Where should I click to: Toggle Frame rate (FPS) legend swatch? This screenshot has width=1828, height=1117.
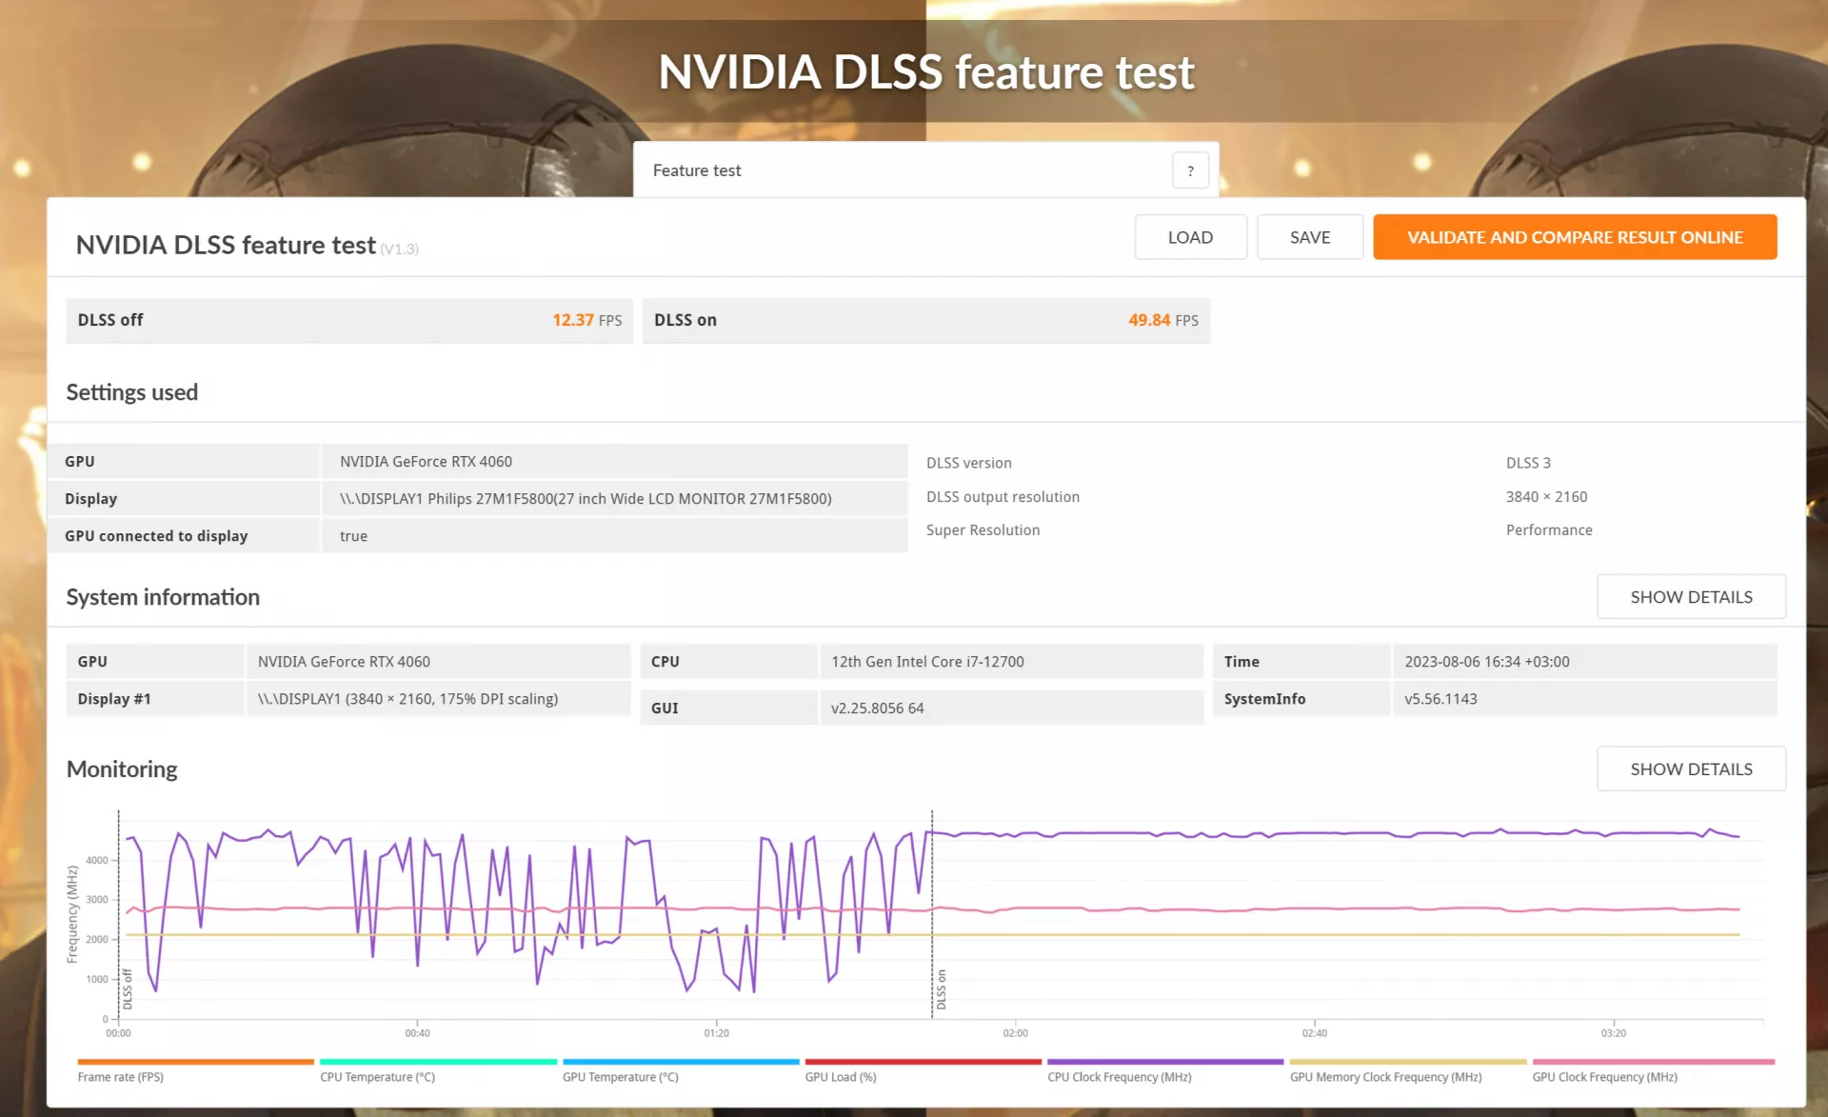pyautogui.click(x=195, y=1062)
